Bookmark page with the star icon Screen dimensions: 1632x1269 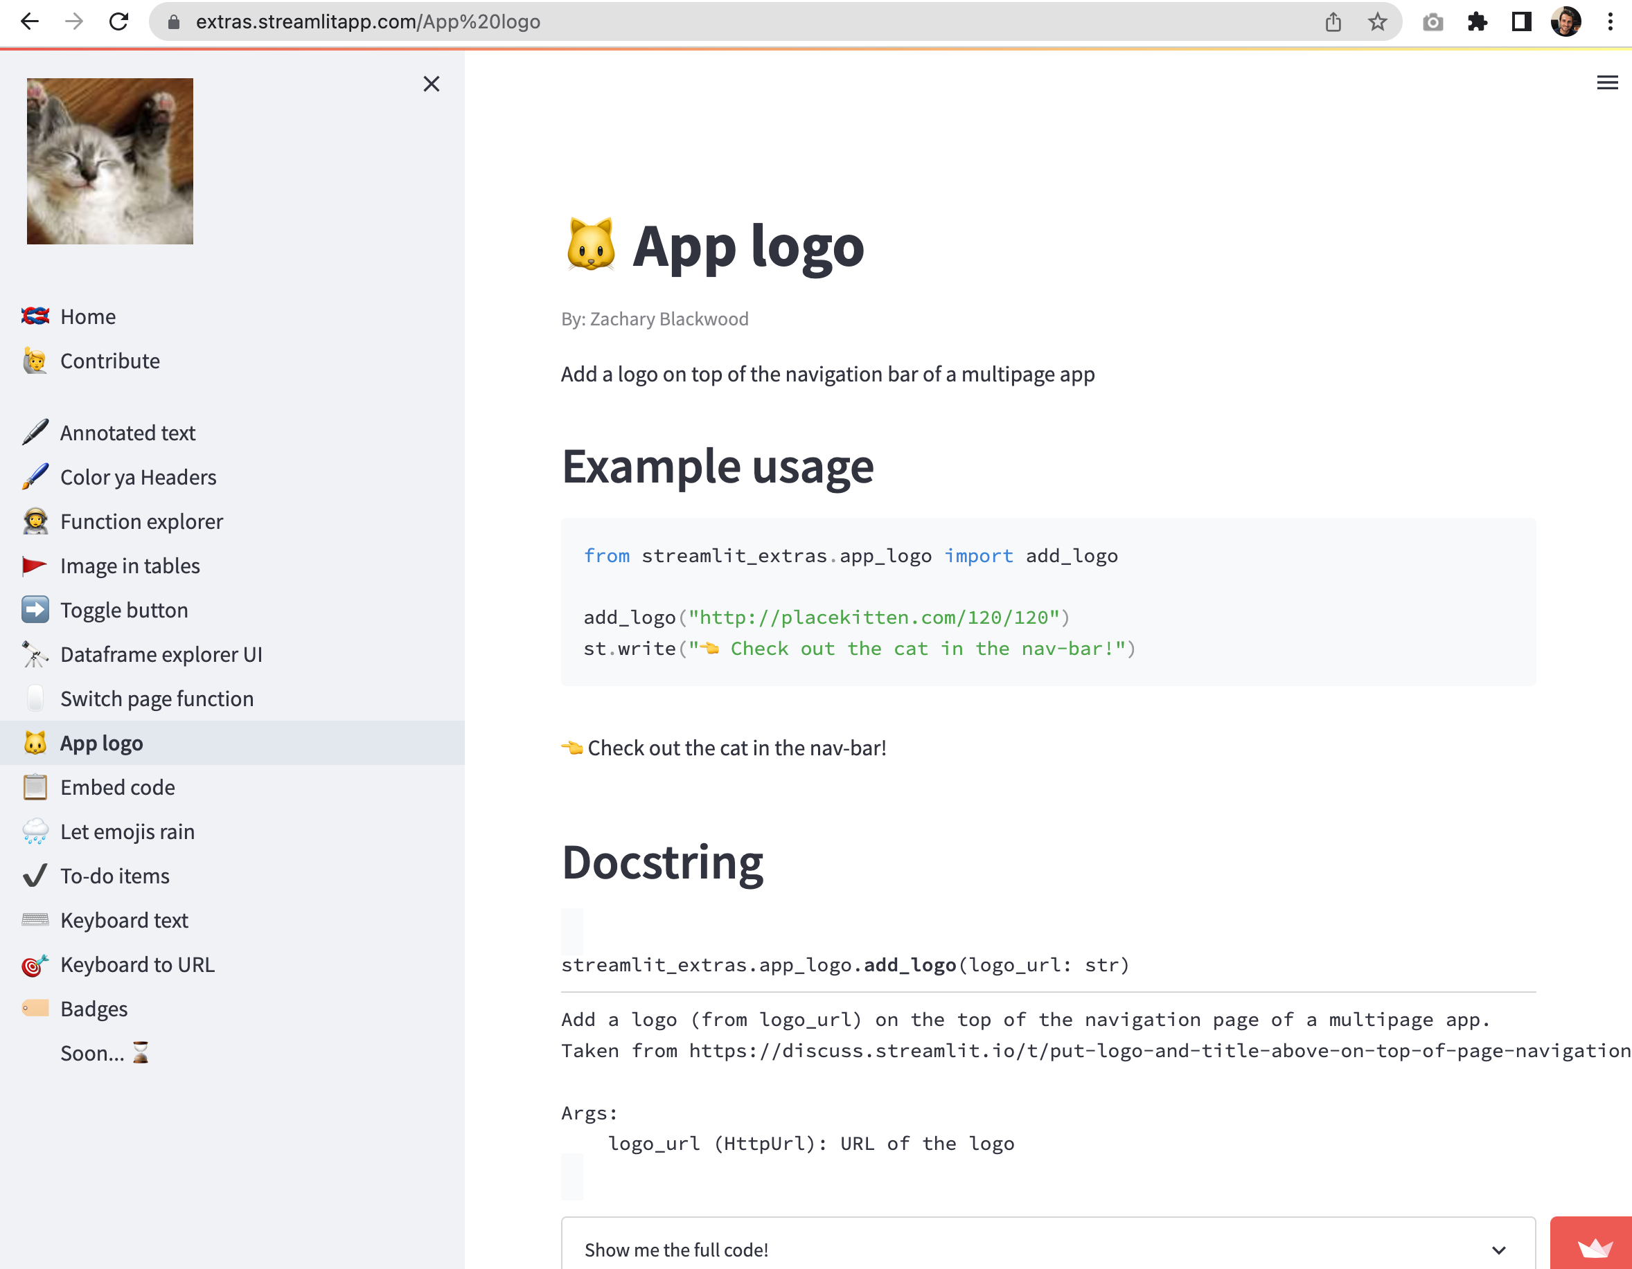tap(1377, 21)
